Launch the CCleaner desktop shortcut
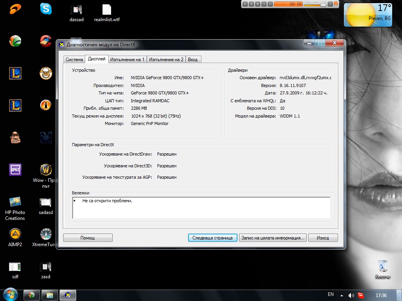 coord(46,41)
